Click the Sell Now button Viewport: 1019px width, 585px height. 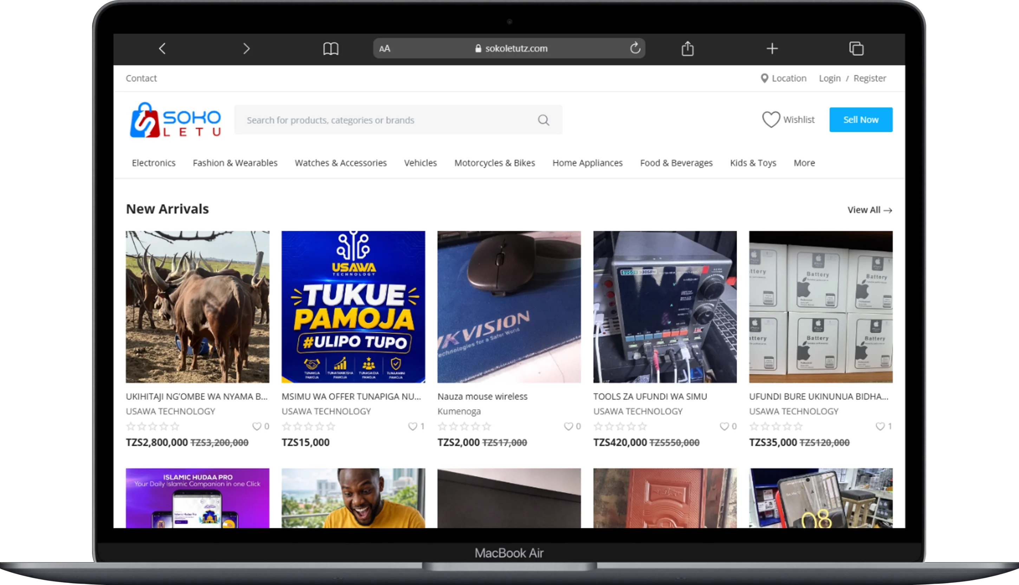point(861,119)
